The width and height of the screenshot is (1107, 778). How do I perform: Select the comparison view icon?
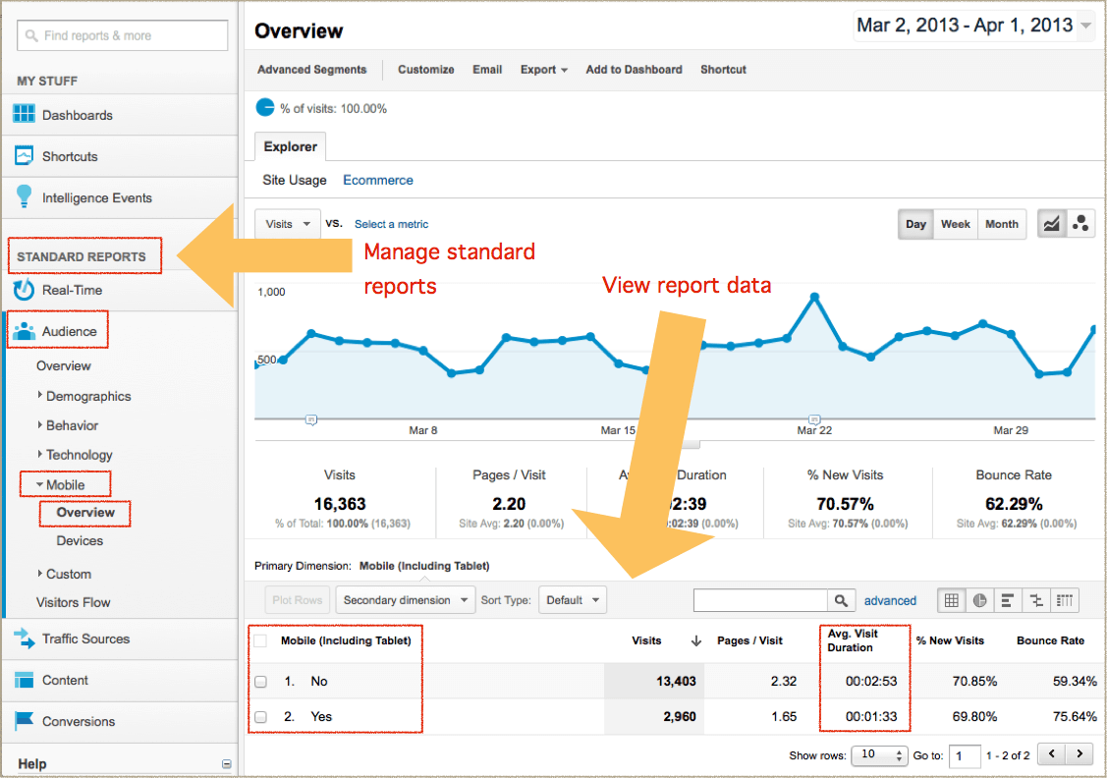tap(1036, 601)
